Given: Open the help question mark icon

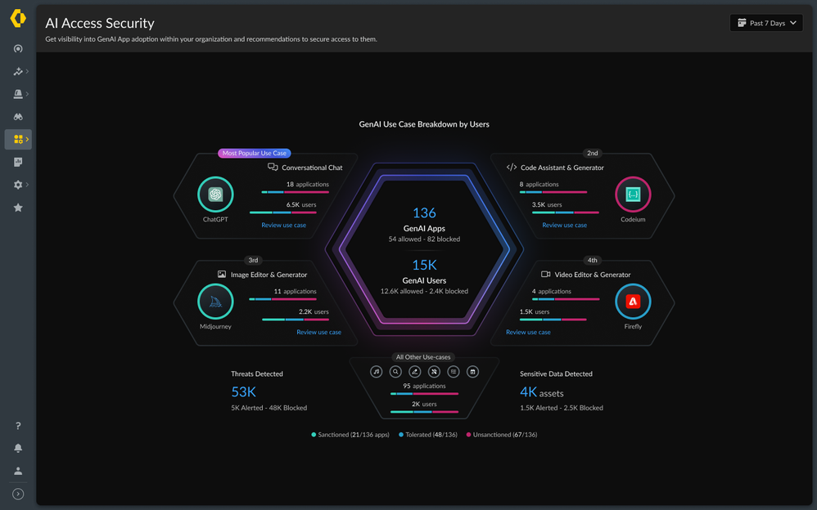Looking at the screenshot, I should point(18,426).
